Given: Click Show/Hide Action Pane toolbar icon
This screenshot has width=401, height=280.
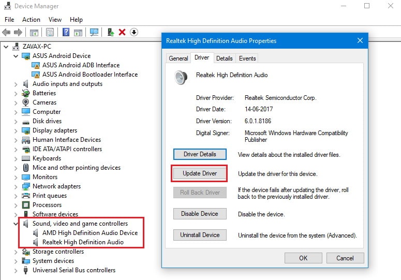Looking at the screenshot, I should click(78, 33).
